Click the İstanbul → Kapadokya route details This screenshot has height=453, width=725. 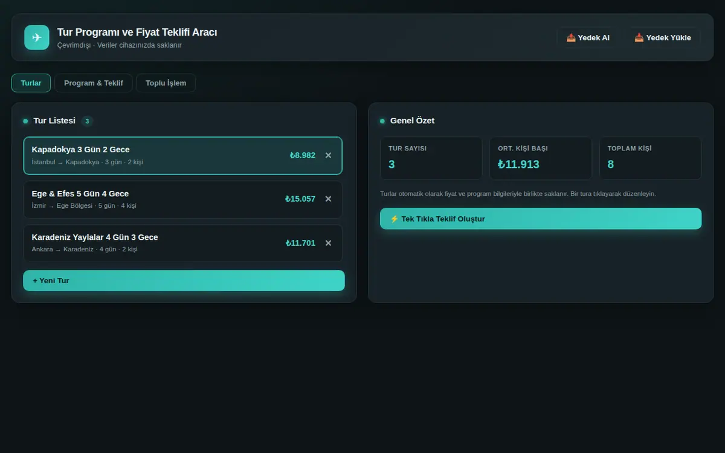point(88,162)
